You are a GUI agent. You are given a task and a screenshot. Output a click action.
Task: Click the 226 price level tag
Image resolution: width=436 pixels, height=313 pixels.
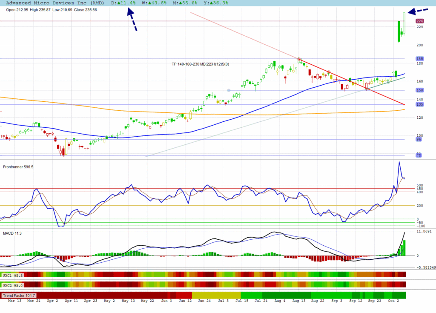pos(419,21)
